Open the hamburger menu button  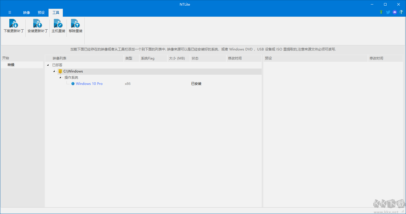[10, 12]
